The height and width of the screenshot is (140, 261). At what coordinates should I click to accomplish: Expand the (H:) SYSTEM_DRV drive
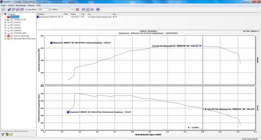pyautogui.click(x=5, y=33)
